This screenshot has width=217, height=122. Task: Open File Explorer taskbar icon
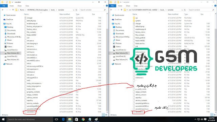[x=70, y=119]
